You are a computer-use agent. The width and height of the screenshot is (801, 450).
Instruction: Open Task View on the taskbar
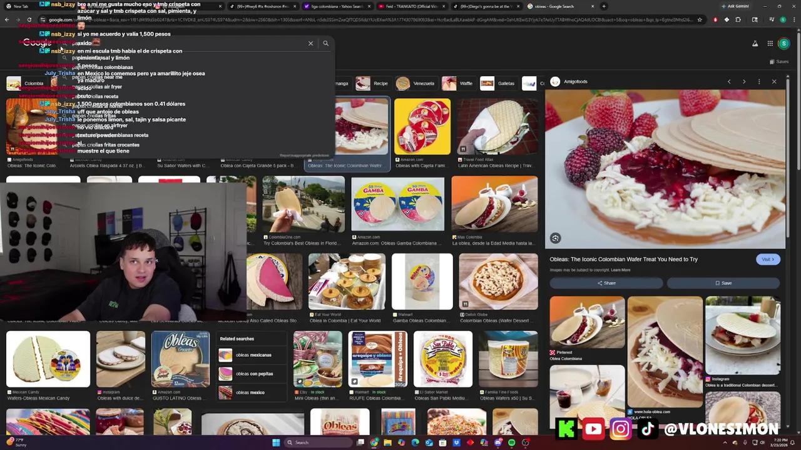(x=360, y=442)
